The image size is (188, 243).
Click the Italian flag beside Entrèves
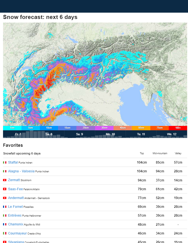5,216
